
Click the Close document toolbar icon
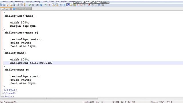pyautogui.click(x=7, y=5)
